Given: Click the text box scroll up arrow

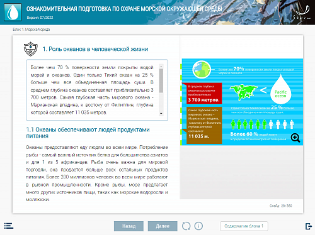Looking at the screenshot, I should (161, 67).
